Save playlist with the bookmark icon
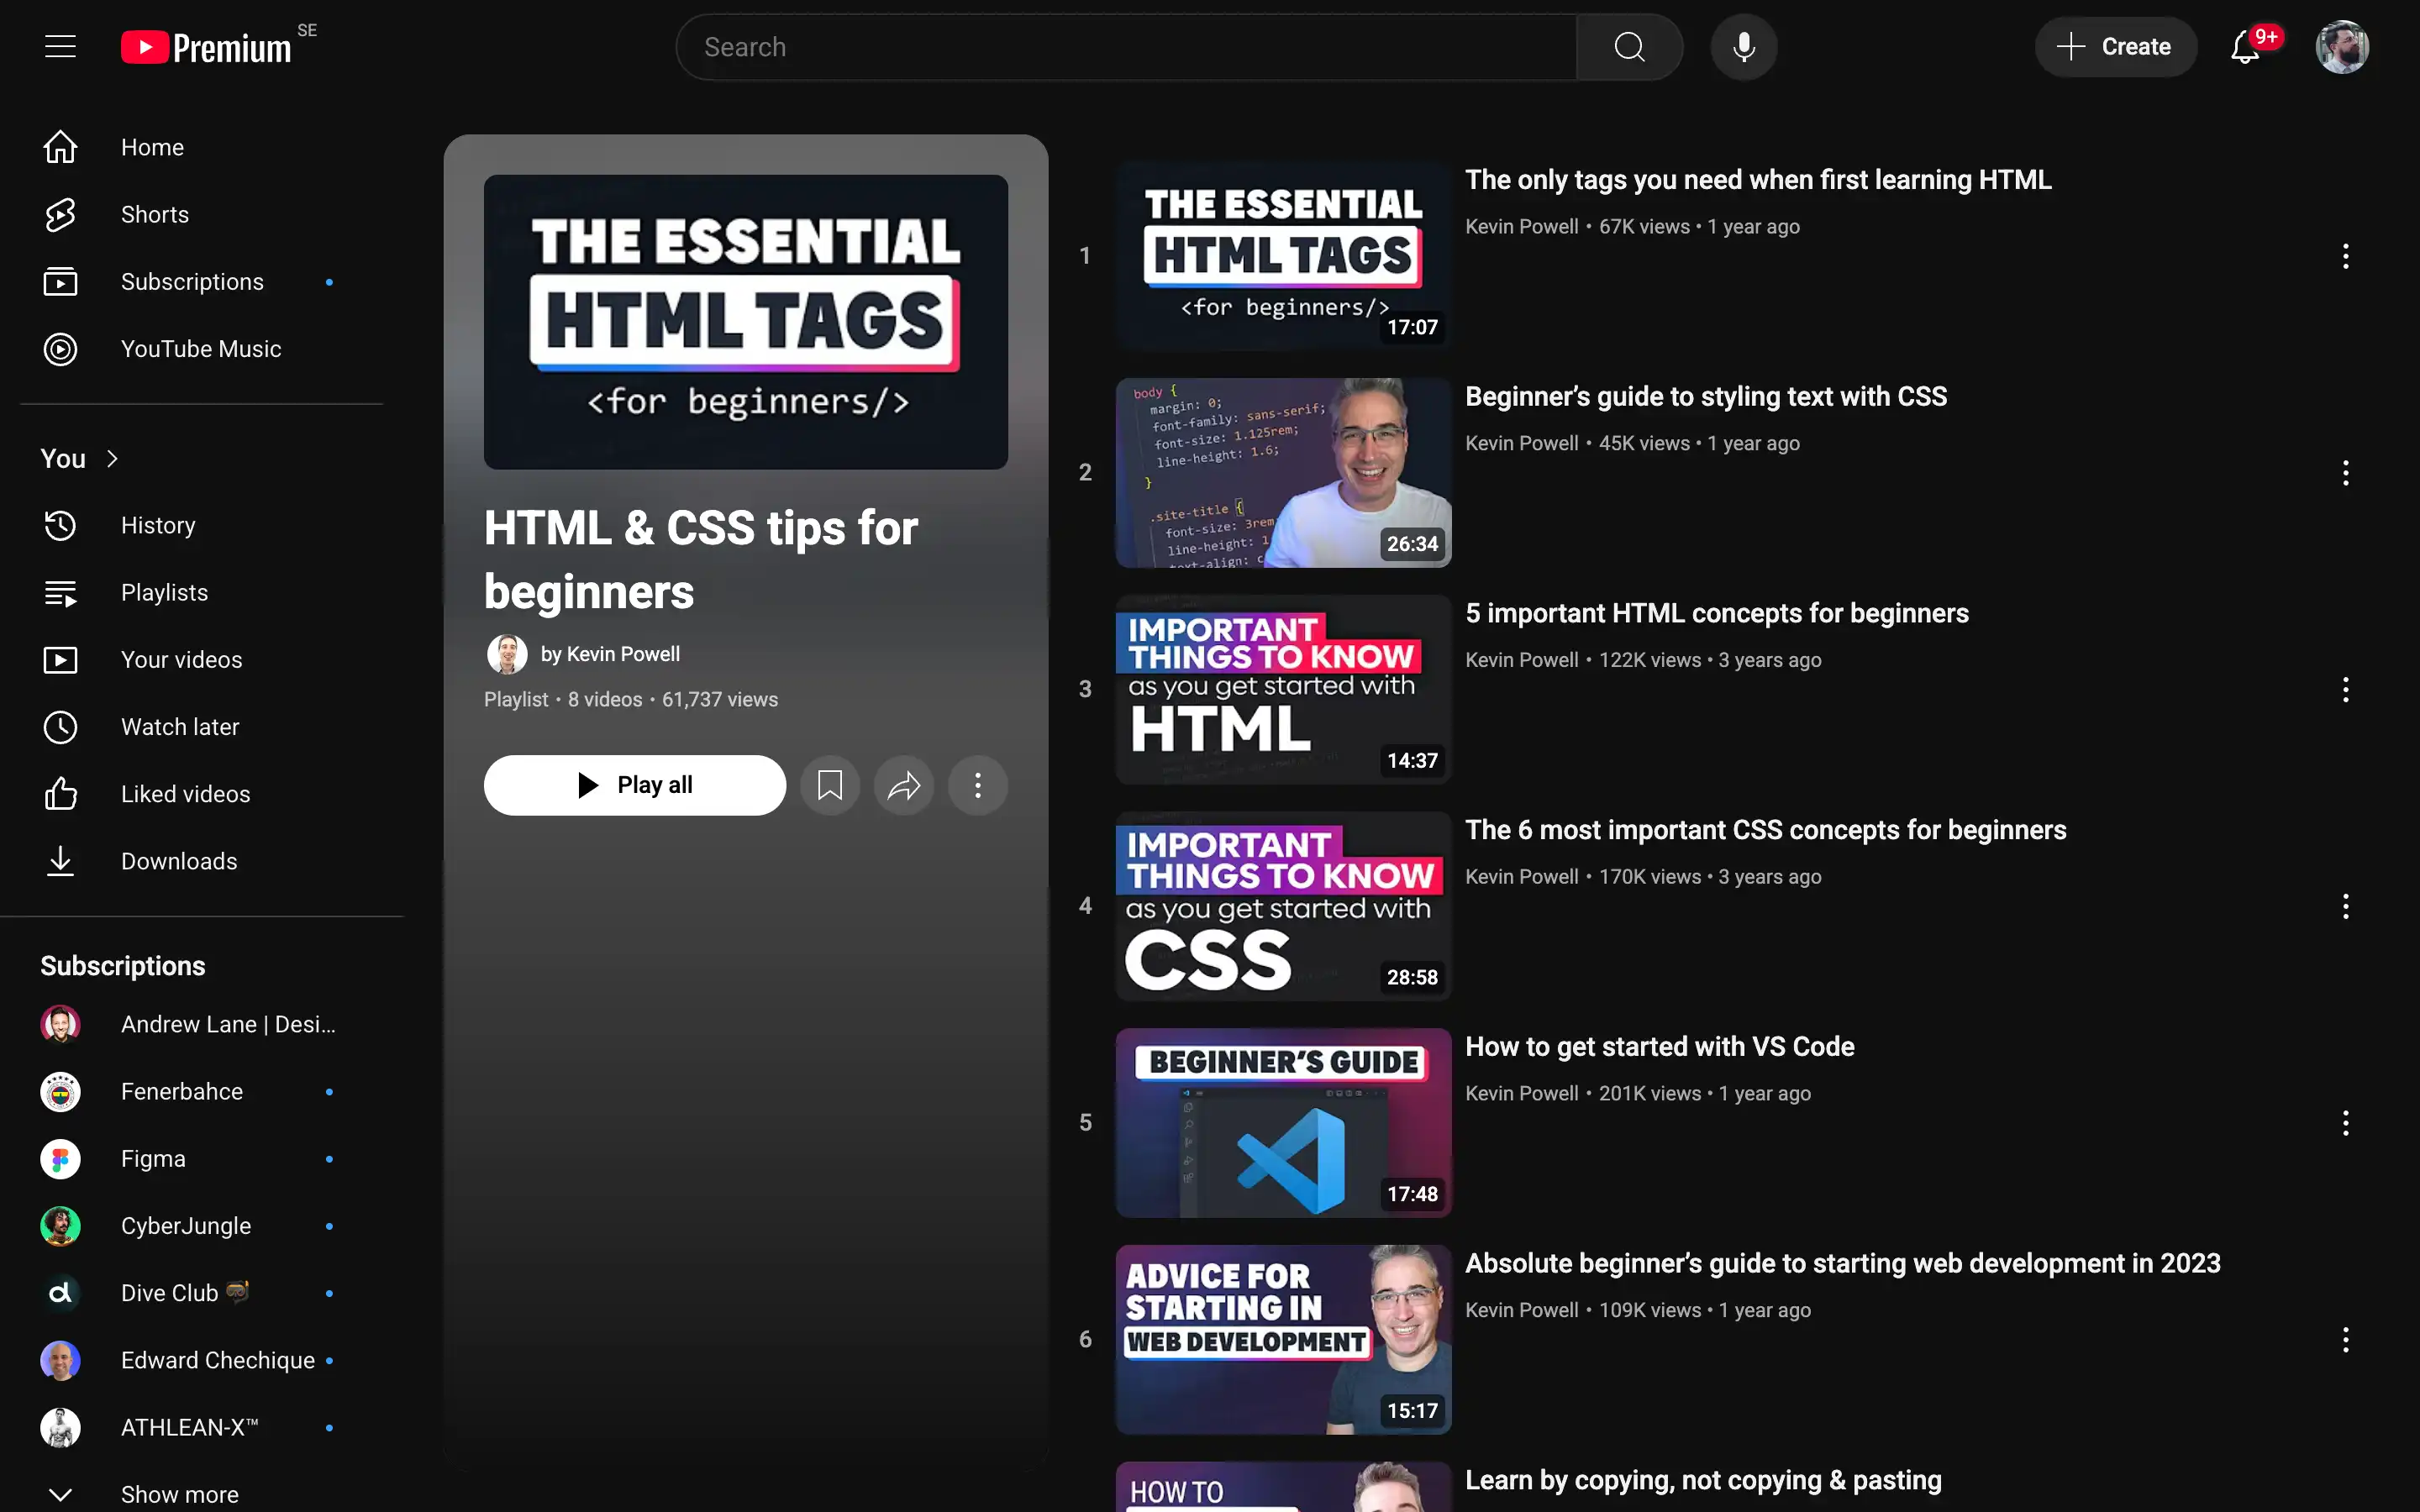2420x1512 pixels. point(829,785)
